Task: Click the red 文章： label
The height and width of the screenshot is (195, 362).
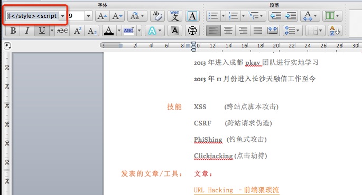Action: [203, 173]
